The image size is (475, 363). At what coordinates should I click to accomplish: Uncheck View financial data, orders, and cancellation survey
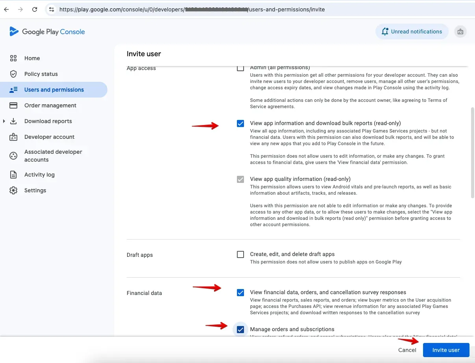click(x=240, y=293)
